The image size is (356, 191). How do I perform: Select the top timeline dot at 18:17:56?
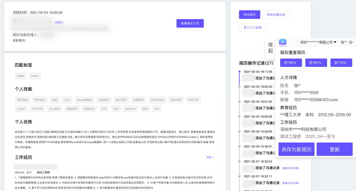[239, 72]
